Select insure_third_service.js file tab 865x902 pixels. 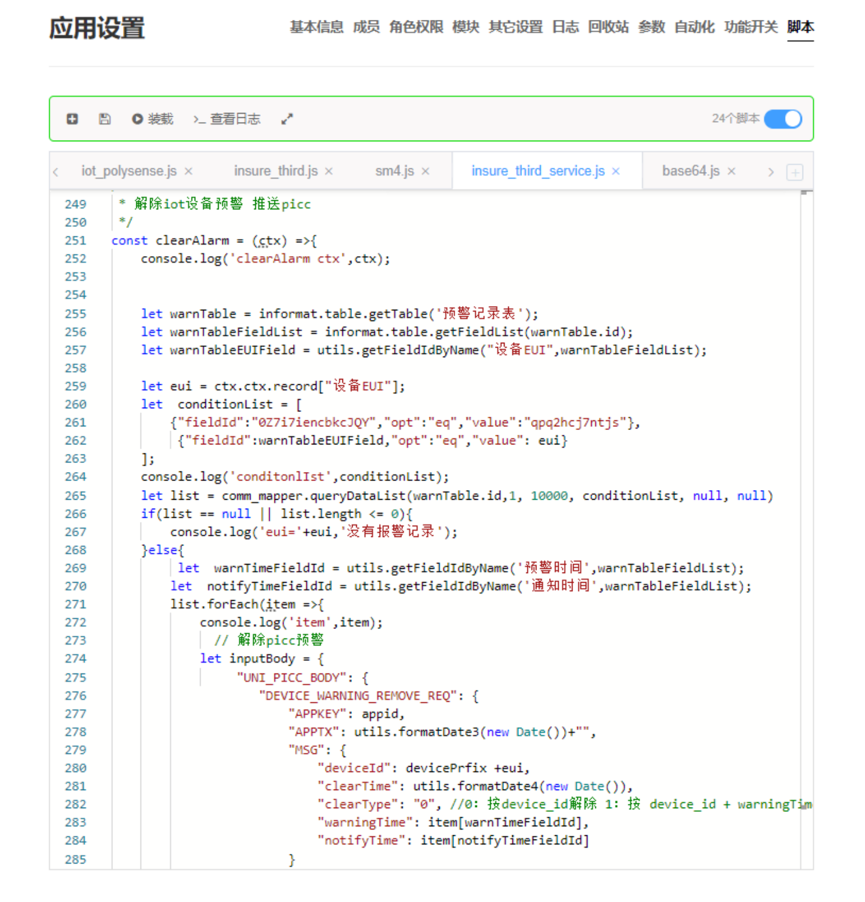click(538, 171)
